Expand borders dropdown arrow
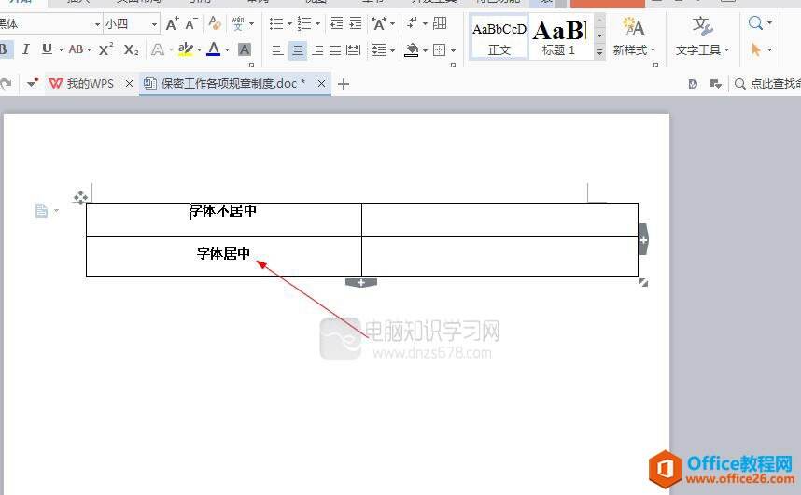The width and height of the screenshot is (801, 495). (x=453, y=50)
